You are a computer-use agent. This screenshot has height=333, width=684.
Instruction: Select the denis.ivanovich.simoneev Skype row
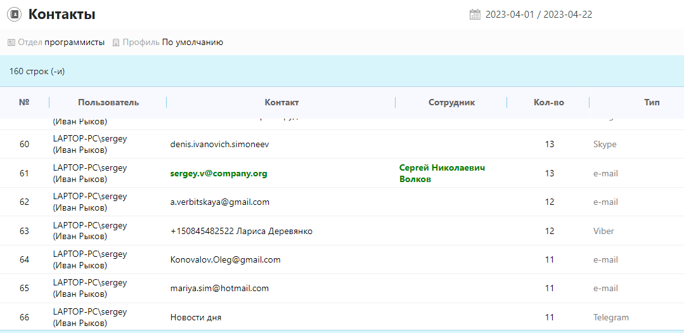tap(219, 145)
